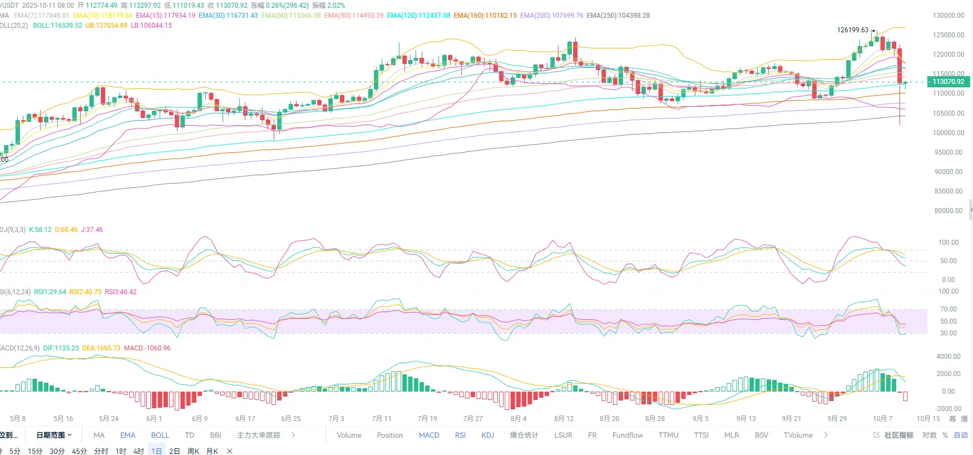
Task: Select the 45分 timeframe
Action: tap(80, 451)
